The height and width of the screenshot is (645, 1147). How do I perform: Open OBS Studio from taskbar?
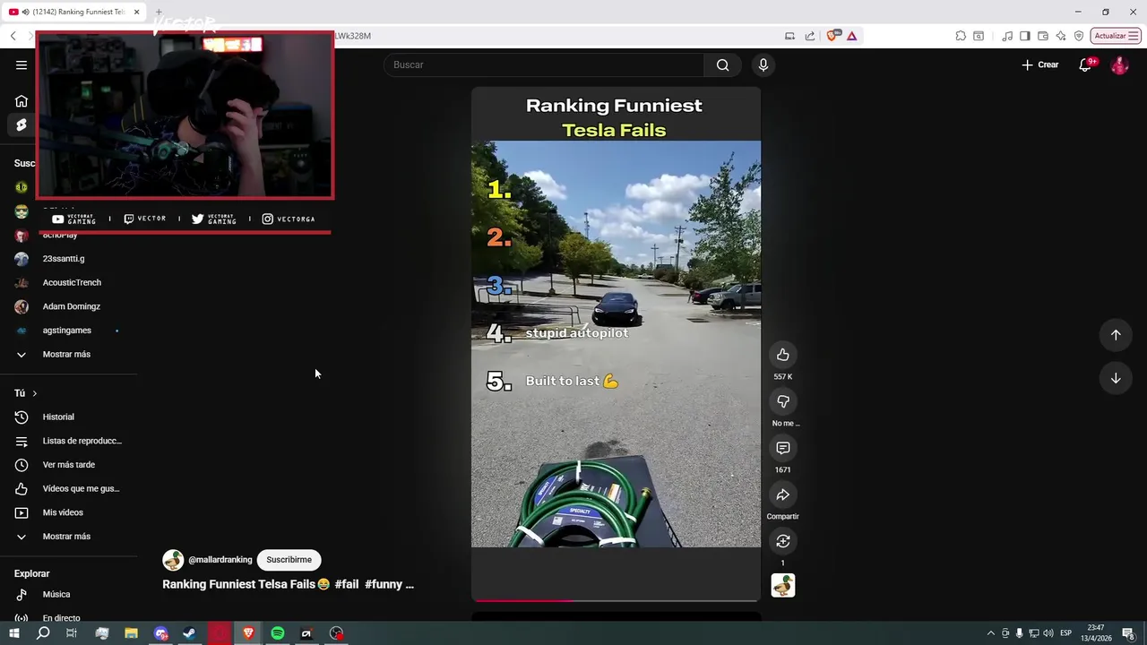click(336, 633)
